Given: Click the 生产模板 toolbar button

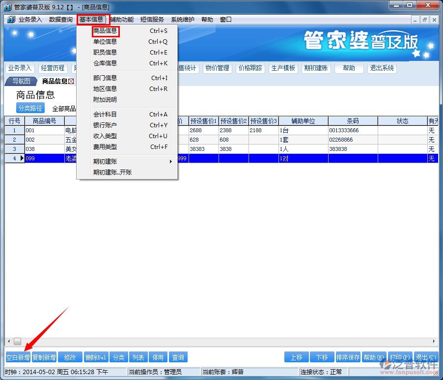Looking at the screenshot, I should [283, 68].
